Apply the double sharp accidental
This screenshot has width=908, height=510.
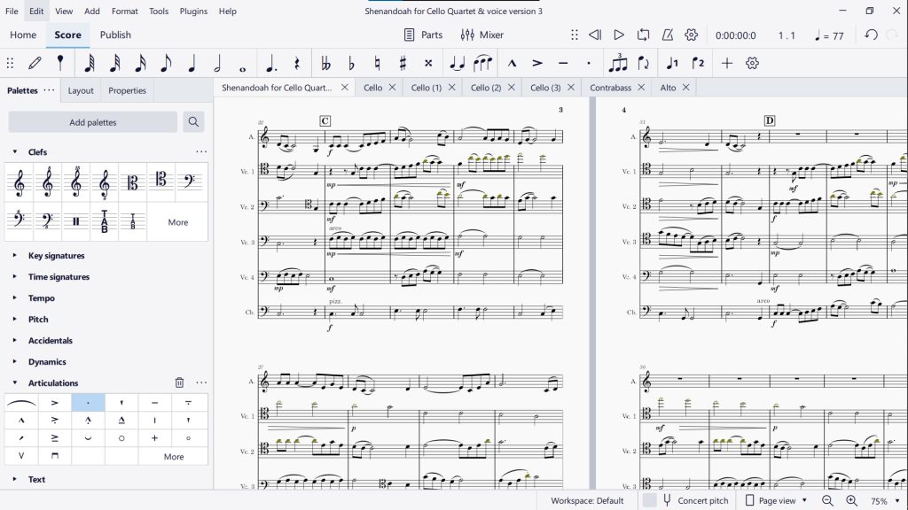click(x=428, y=64)
